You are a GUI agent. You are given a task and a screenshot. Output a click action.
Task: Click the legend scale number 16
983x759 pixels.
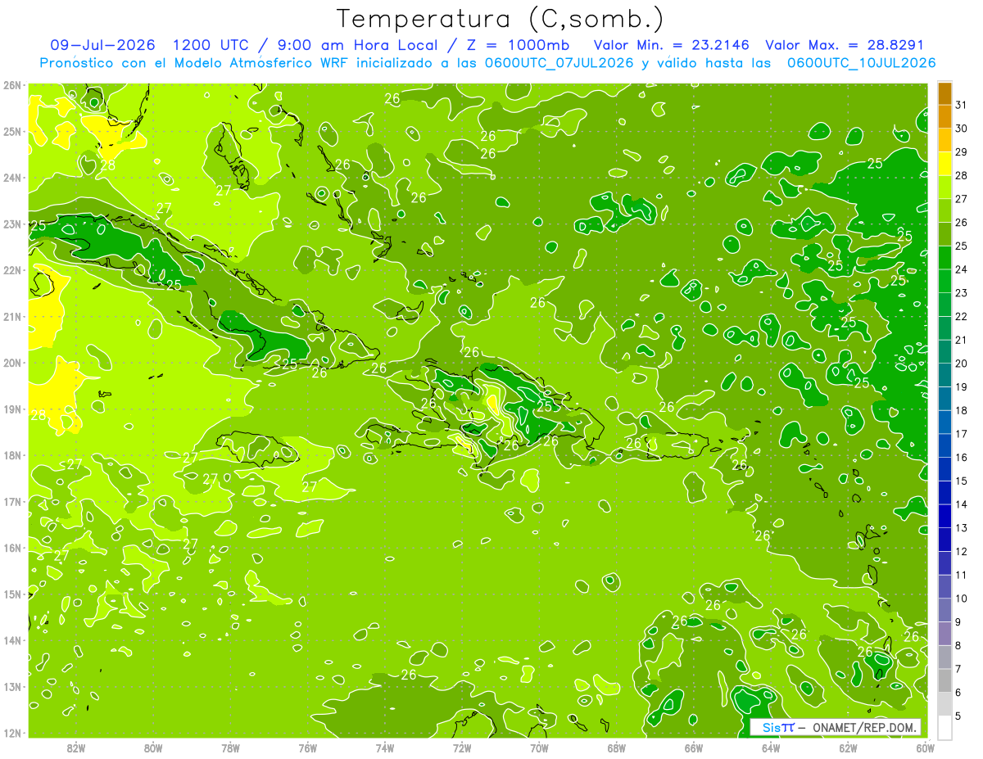coord(962,457)
